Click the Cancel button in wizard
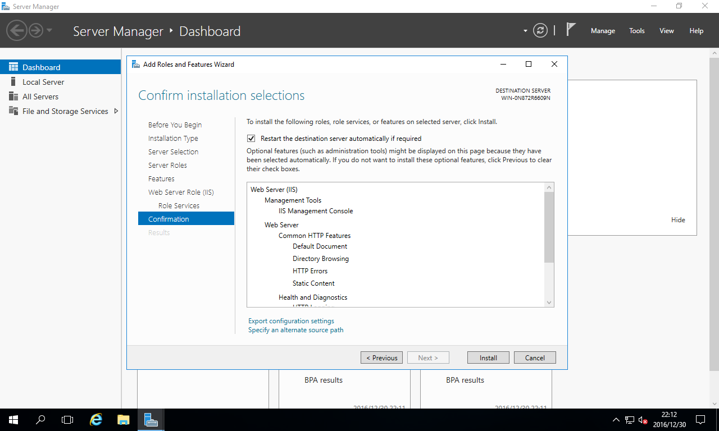Image resolution: width=719 pixels, height=431 pixels. tap(535, 357)
